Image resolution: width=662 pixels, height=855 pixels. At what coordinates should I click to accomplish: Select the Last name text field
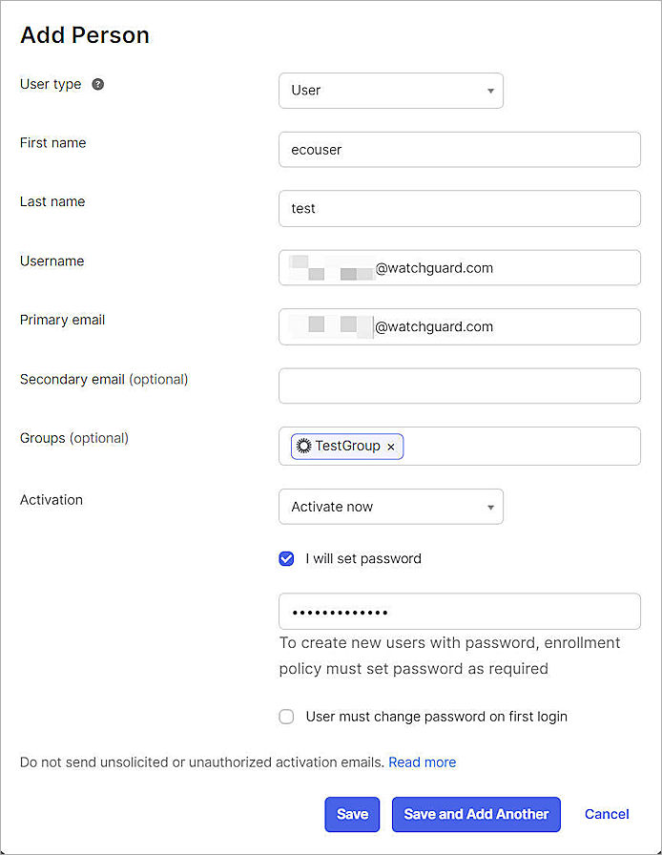(x=459, y=208)
